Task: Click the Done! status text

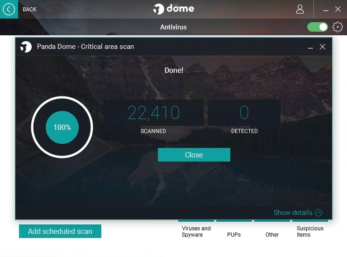Action: 174,71
